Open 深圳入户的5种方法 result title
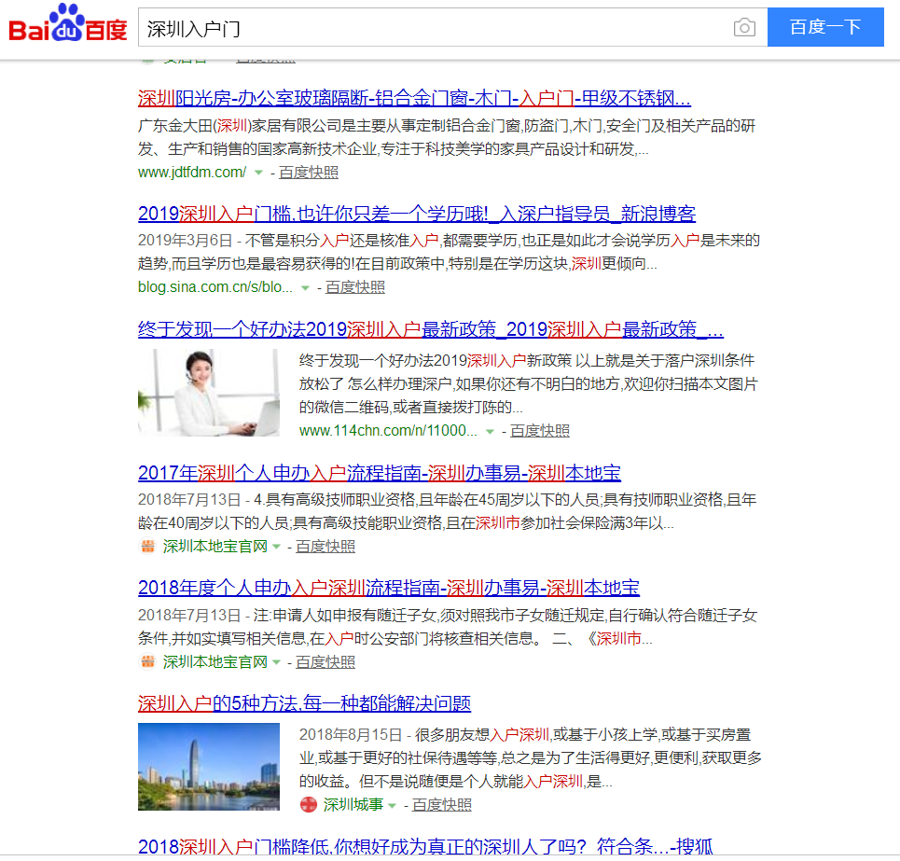Screen dimensions: 900x861 click(x=304, y=703)
